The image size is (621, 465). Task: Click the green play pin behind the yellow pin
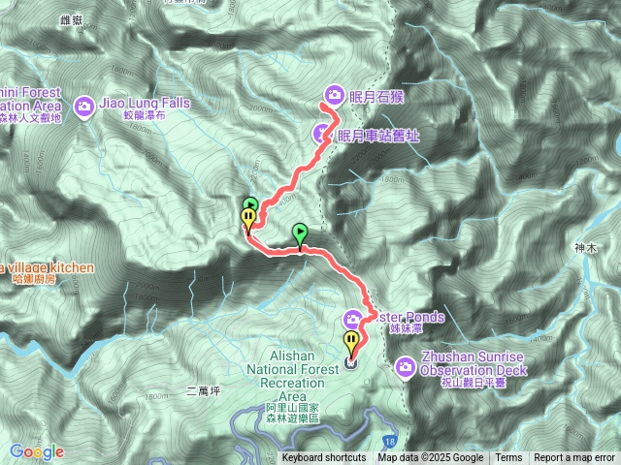click(x=251, y=203)
